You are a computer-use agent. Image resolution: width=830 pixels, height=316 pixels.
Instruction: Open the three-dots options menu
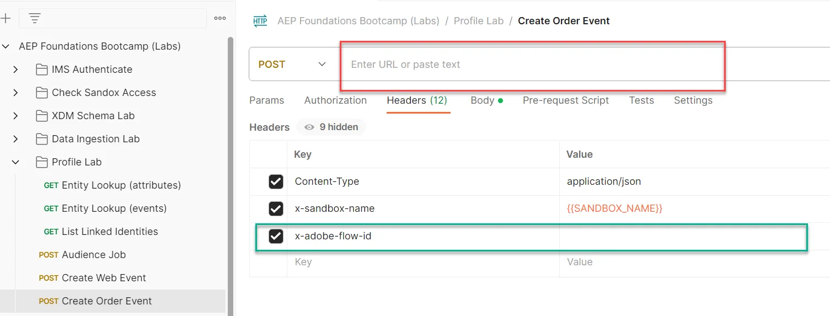coord(220,18)
